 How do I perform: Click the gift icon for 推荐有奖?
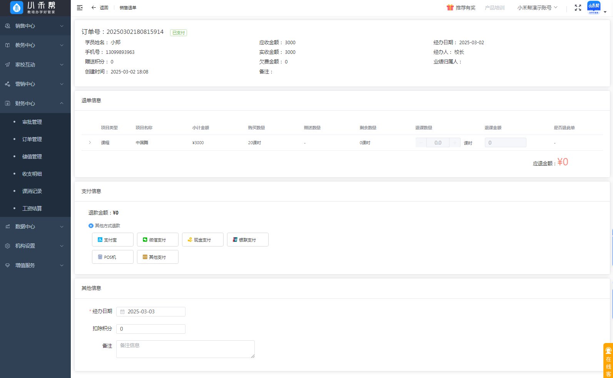coord(450,8)
